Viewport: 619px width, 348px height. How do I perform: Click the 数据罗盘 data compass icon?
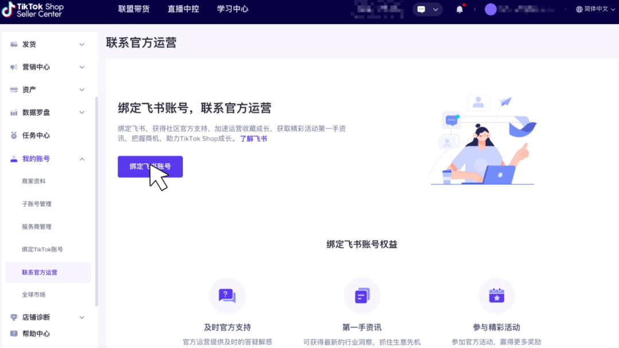coord(13,112)
